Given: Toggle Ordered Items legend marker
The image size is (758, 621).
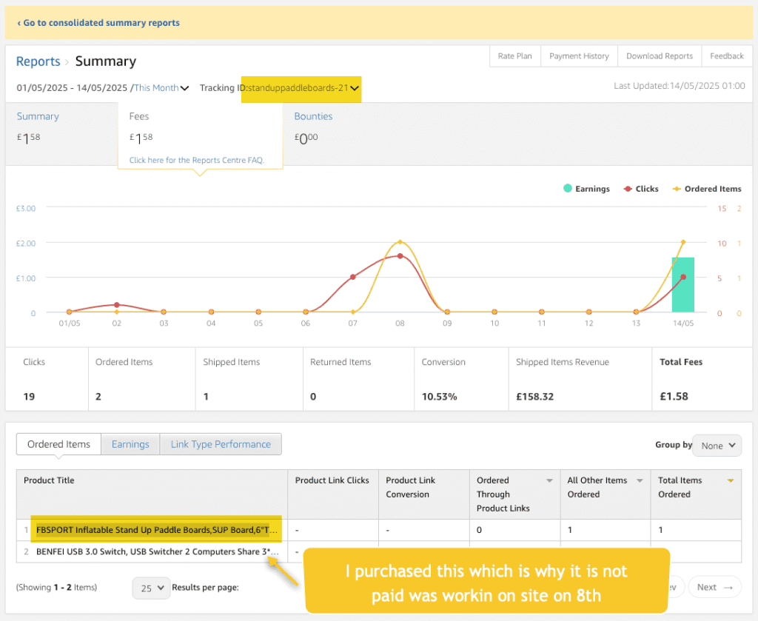Looking at the screenshot, I should tap(676, 189).
